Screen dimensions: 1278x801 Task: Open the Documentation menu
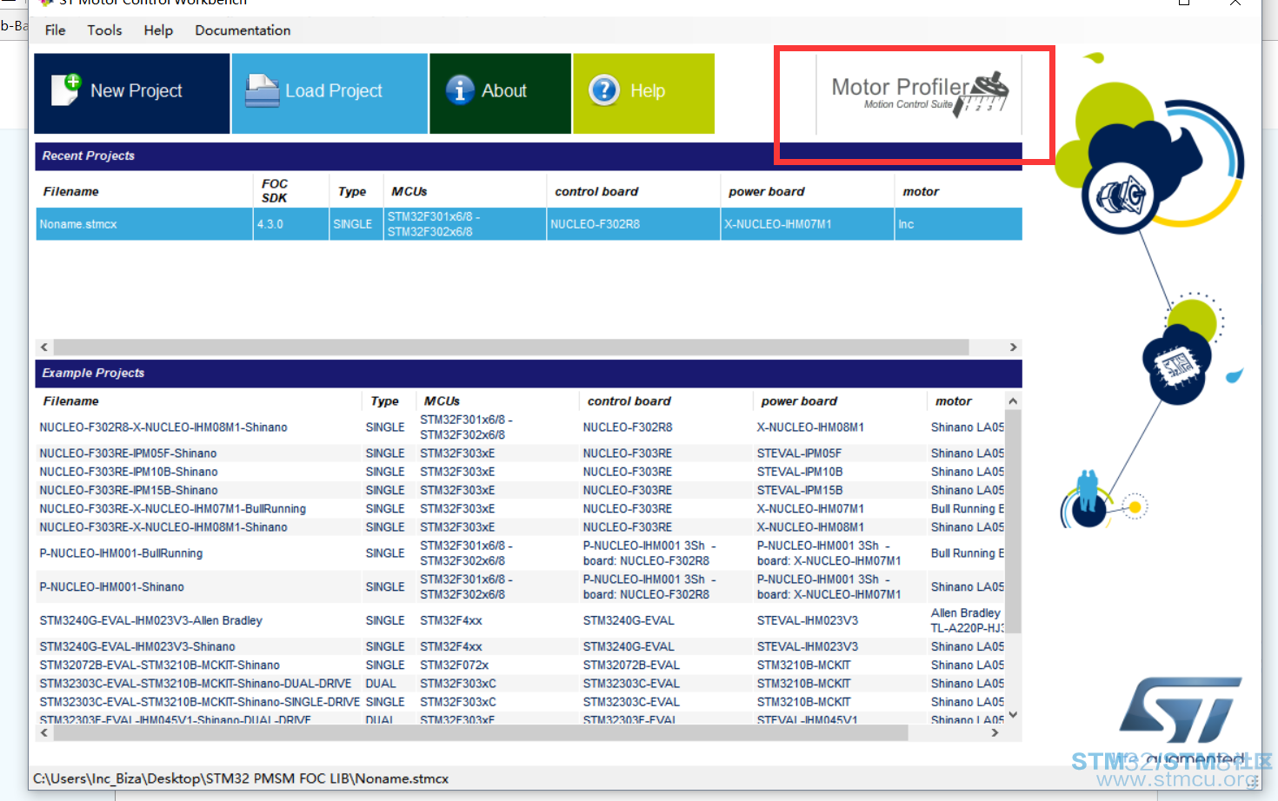tap(243, 30)
